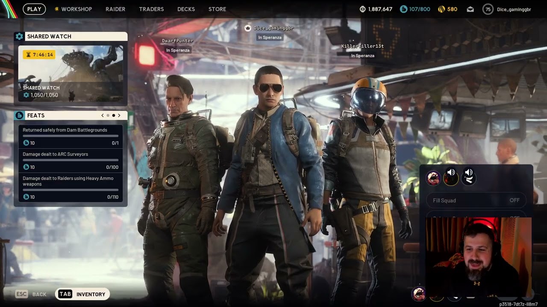Viewport: 547px width, 307px height.
Task: Go to previous Feats page arrow
Action: (x=103, y=116)
